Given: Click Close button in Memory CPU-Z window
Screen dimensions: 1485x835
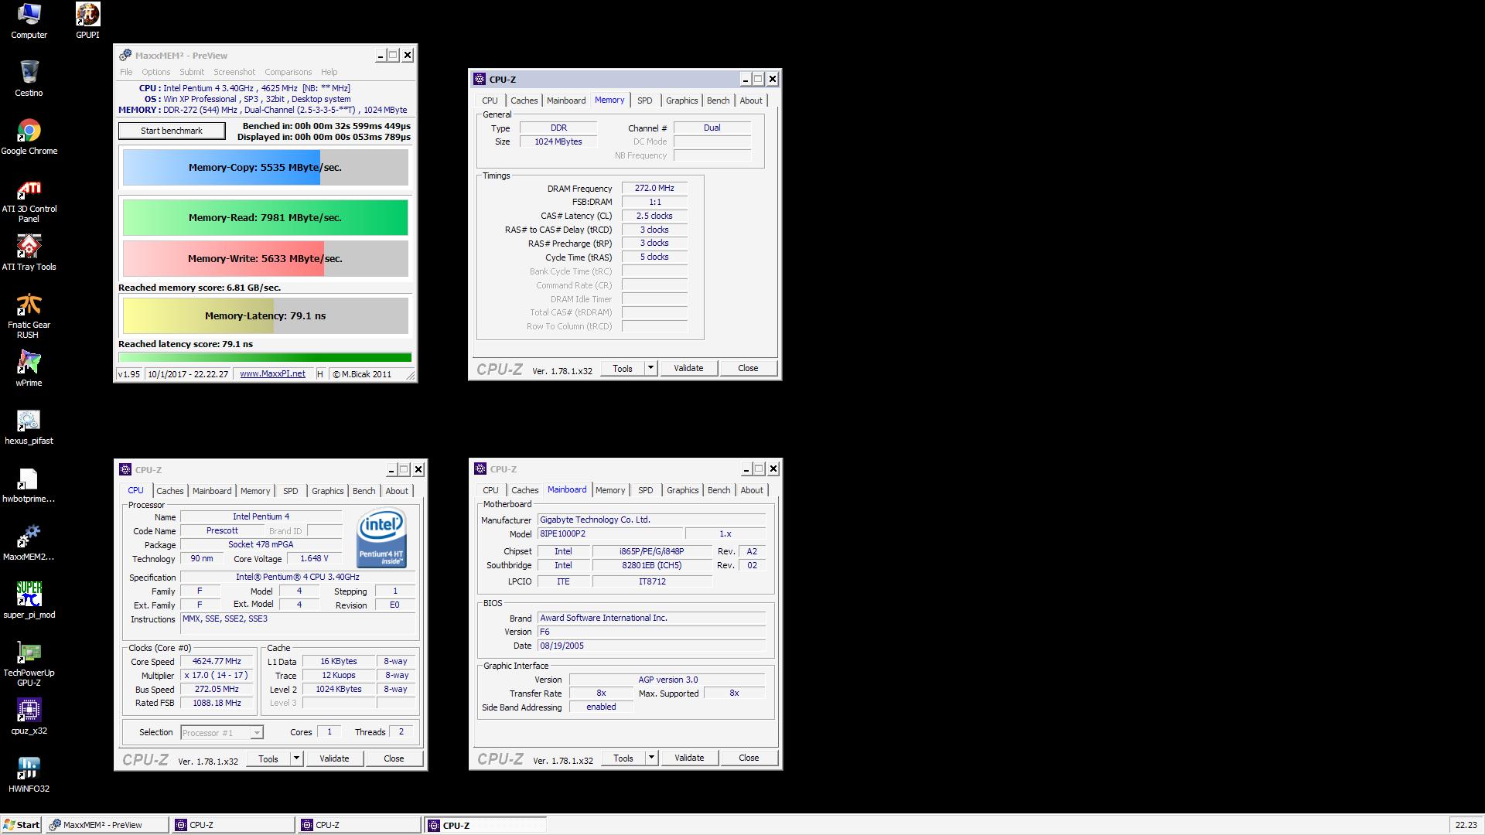Looking at the screenshot, I should tap(748, 368).
